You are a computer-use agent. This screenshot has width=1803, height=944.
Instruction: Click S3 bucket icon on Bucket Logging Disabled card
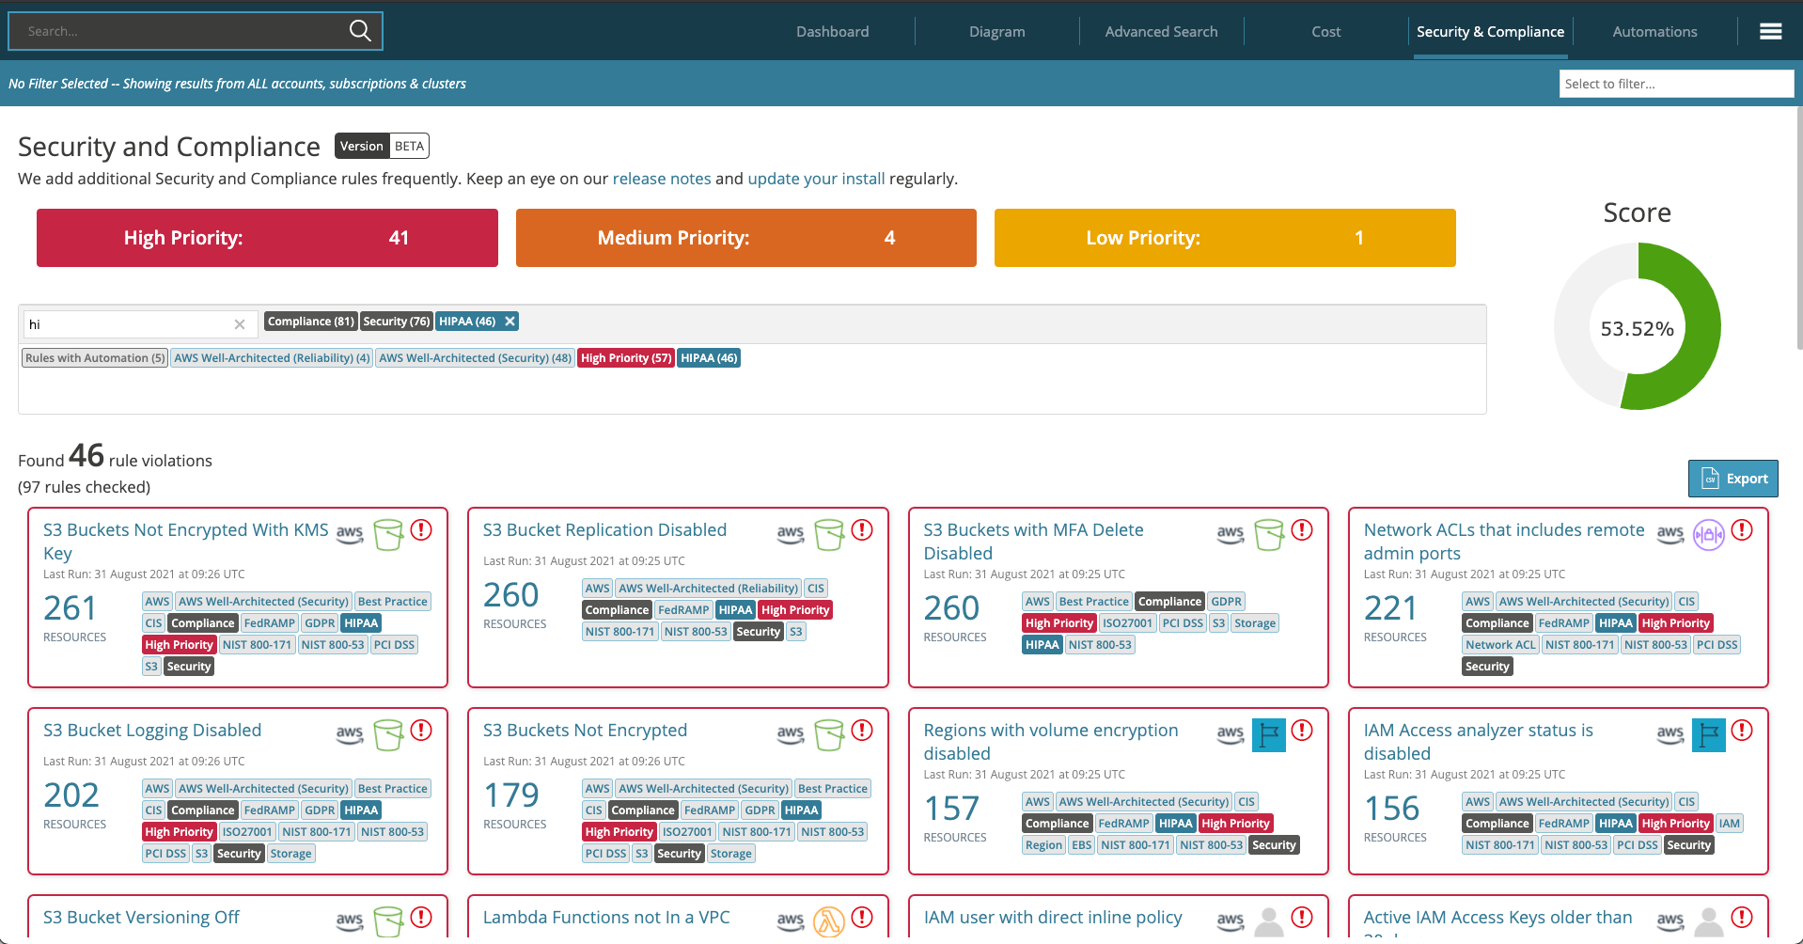(x=388, y=734)
